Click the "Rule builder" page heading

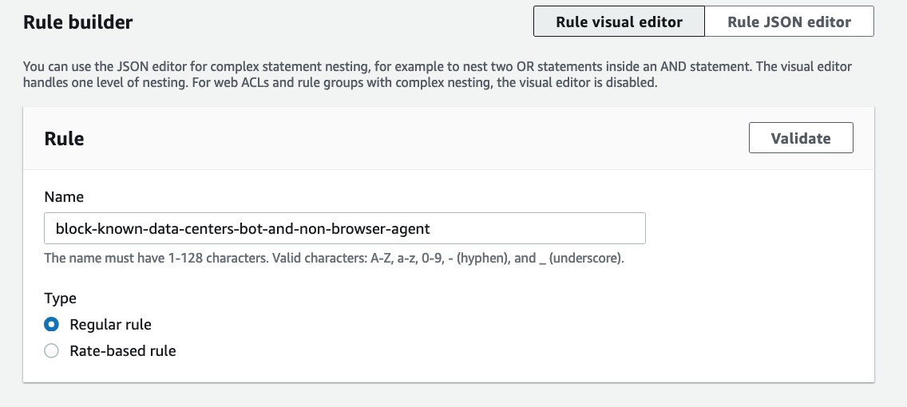click(77, 22)
